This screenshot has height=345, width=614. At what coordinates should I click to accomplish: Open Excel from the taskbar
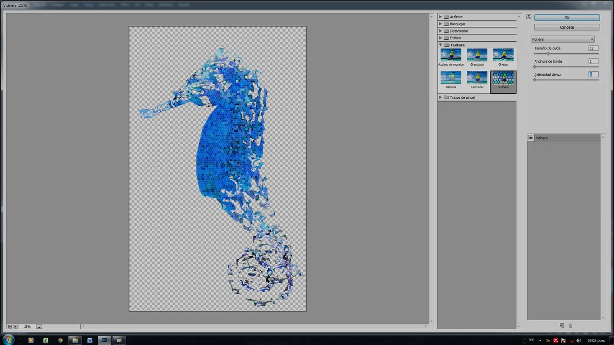coord(46,340)
